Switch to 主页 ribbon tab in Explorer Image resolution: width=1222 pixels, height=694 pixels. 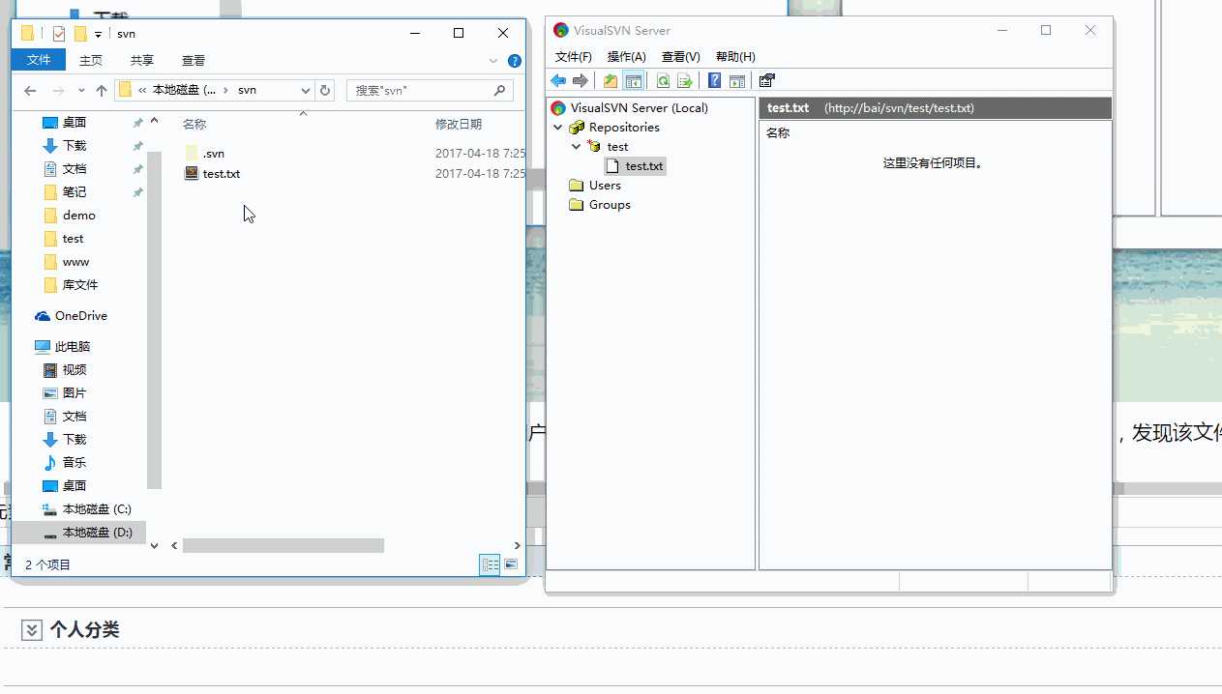click(x=91, y=60)
